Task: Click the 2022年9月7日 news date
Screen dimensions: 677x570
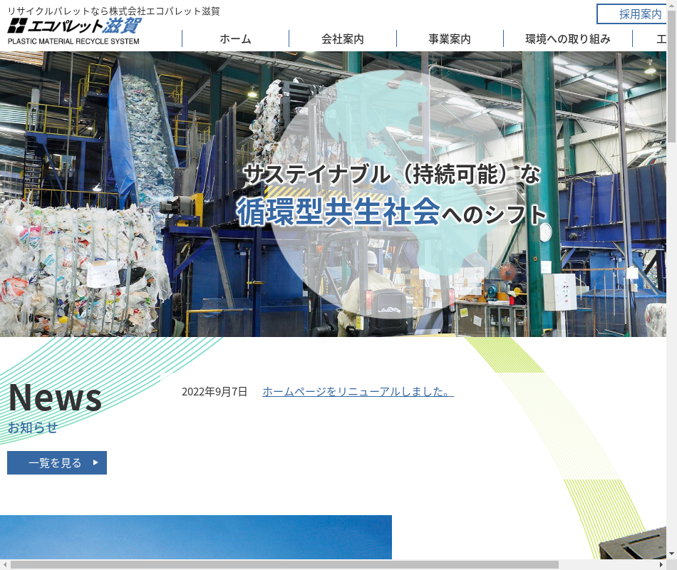Action: coord(215,392)
